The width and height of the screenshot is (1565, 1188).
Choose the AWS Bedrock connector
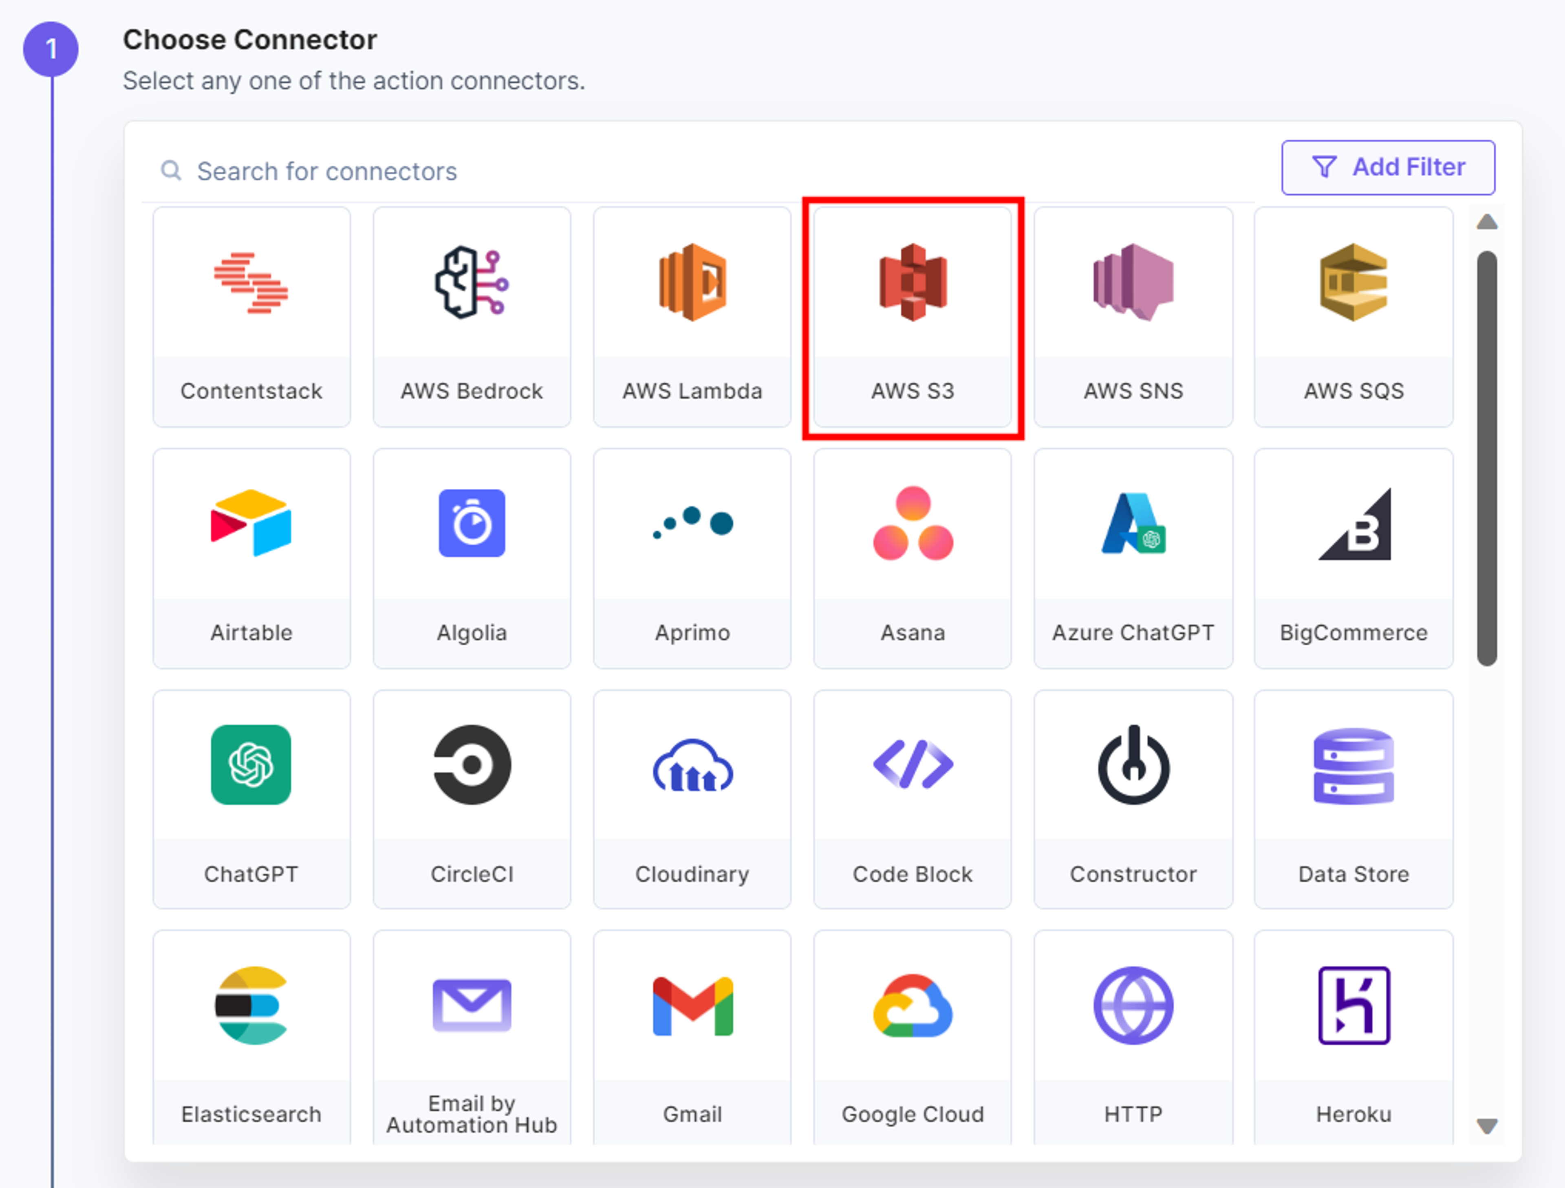472,317
